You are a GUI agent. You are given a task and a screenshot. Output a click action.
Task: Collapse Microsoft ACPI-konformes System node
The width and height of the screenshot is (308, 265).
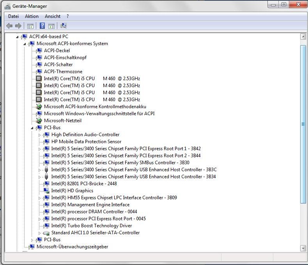[x=25, y=44]
